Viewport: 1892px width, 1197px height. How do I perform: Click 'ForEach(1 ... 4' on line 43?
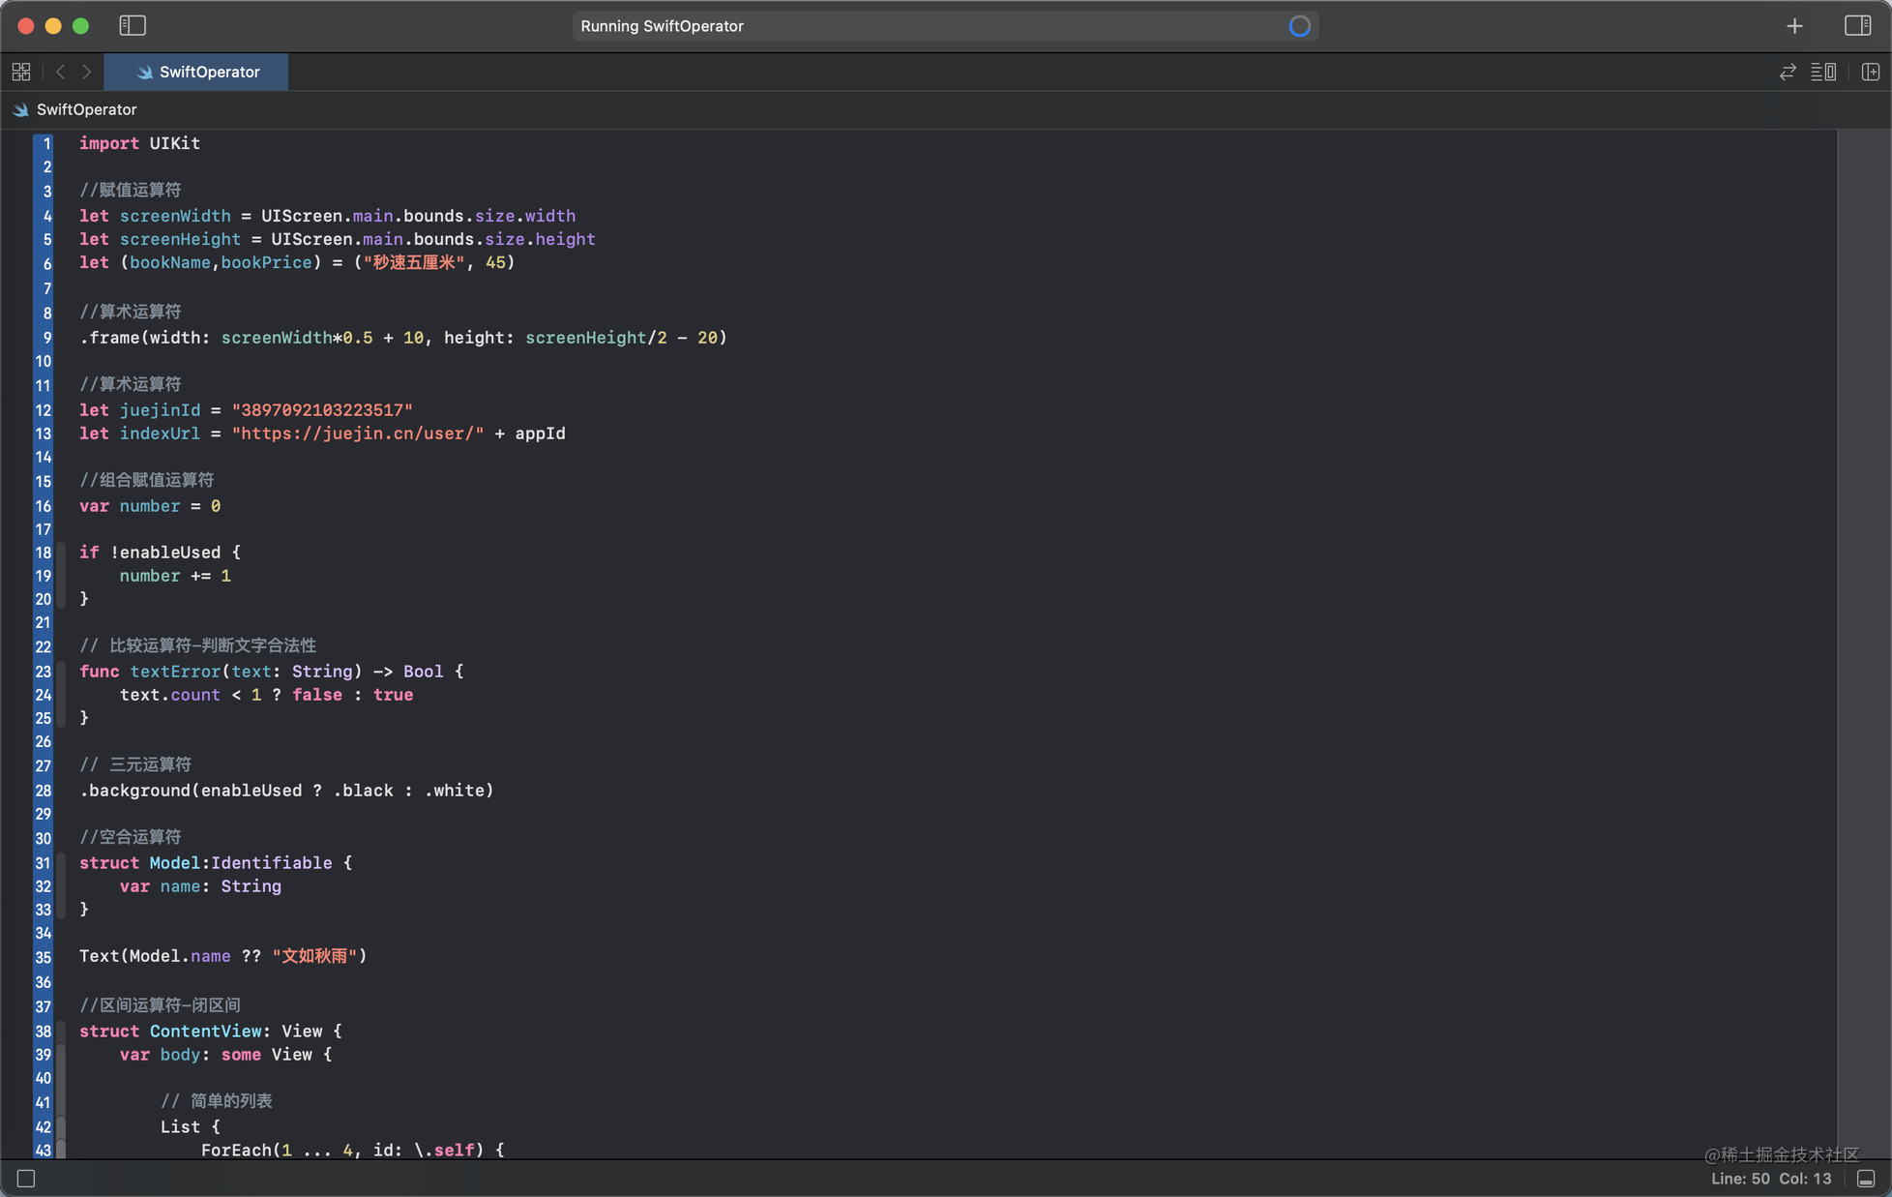pyautogui.click(x=277, y=1151)
